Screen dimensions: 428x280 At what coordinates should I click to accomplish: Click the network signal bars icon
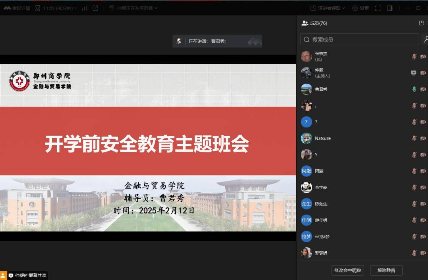pos(84,8)
